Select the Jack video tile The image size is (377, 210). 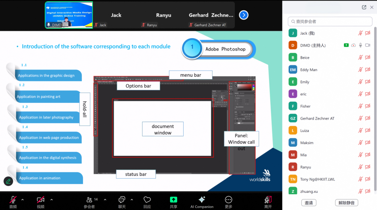[116, 15]
